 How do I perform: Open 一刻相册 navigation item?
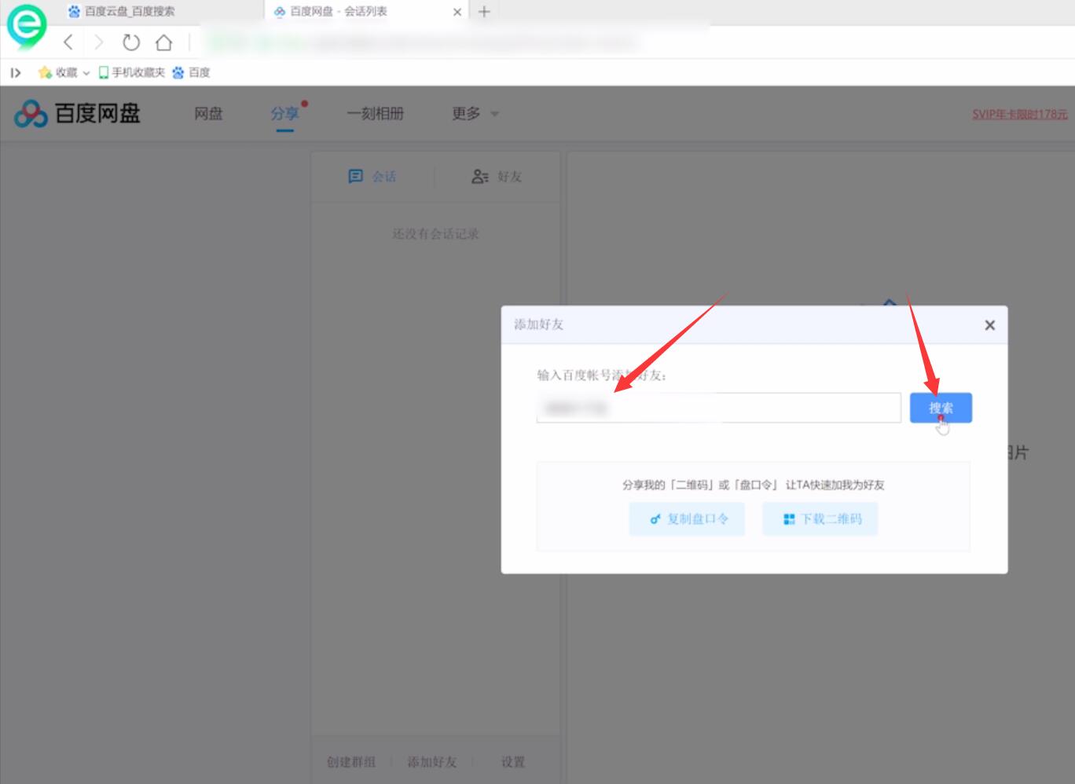pos(375,114)
